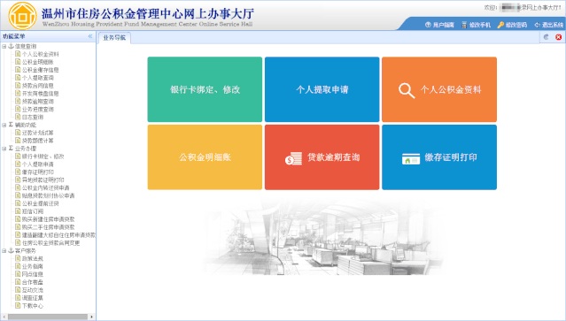Select 贷款逾期查询 in the tree menu
Screen dimensions: 566x321
(37, 101)
